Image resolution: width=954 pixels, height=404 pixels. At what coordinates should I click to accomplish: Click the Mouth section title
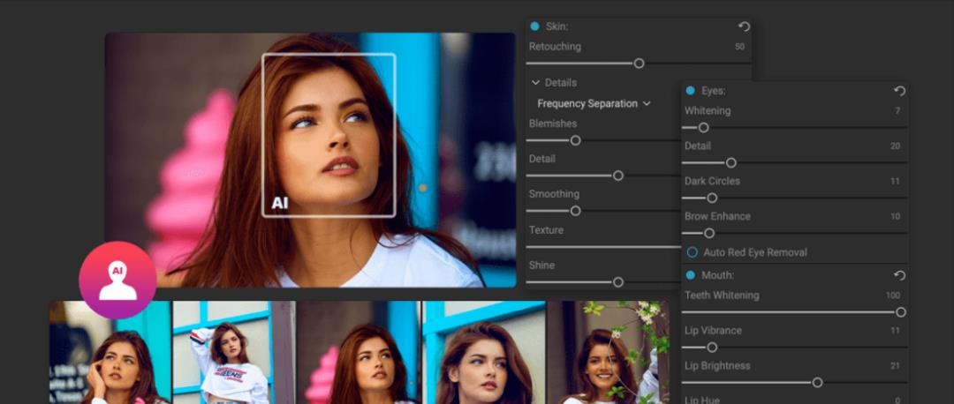click(x=718, y=275)
